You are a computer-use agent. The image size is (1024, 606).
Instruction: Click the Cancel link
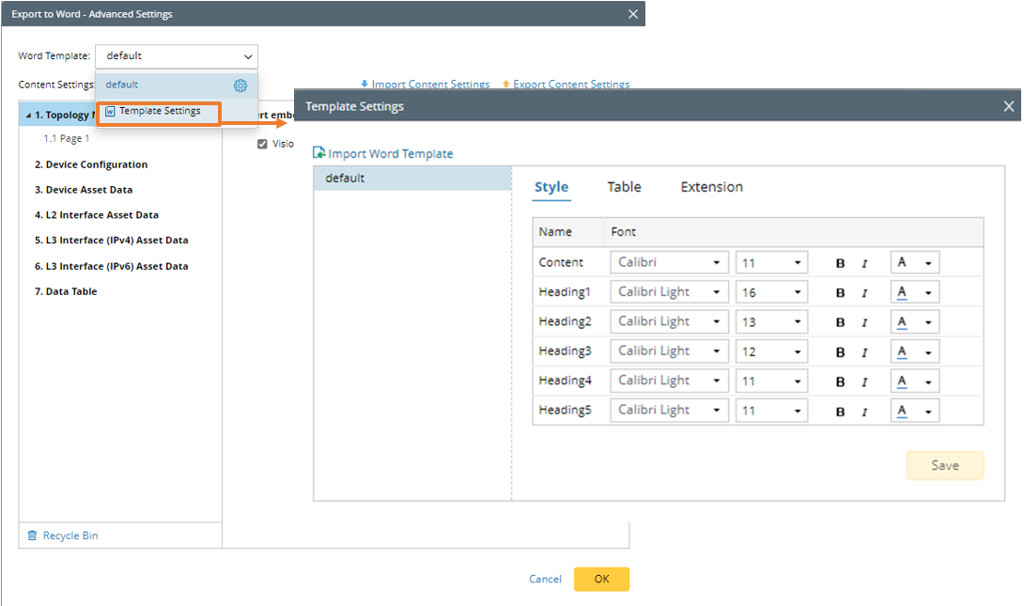(x=545, y=580)
